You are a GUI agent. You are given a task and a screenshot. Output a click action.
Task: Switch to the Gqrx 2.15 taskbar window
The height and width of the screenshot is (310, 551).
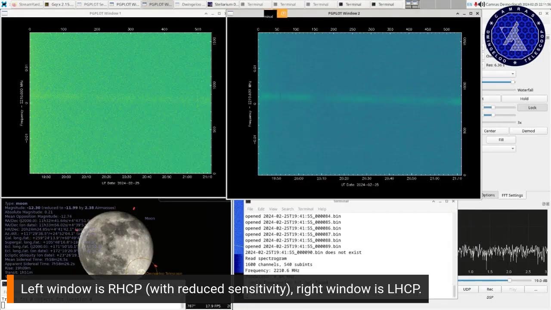point(59,4)
